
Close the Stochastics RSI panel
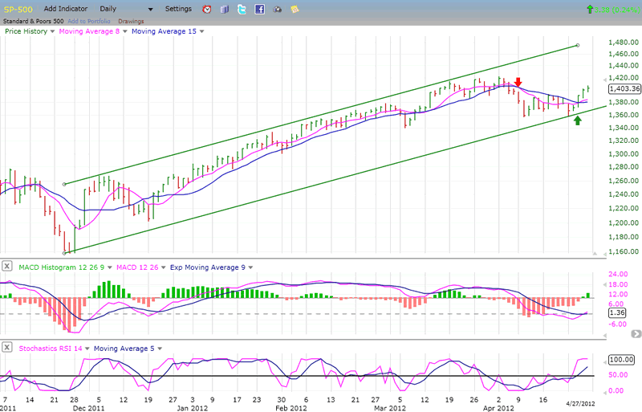click(6, 348)
